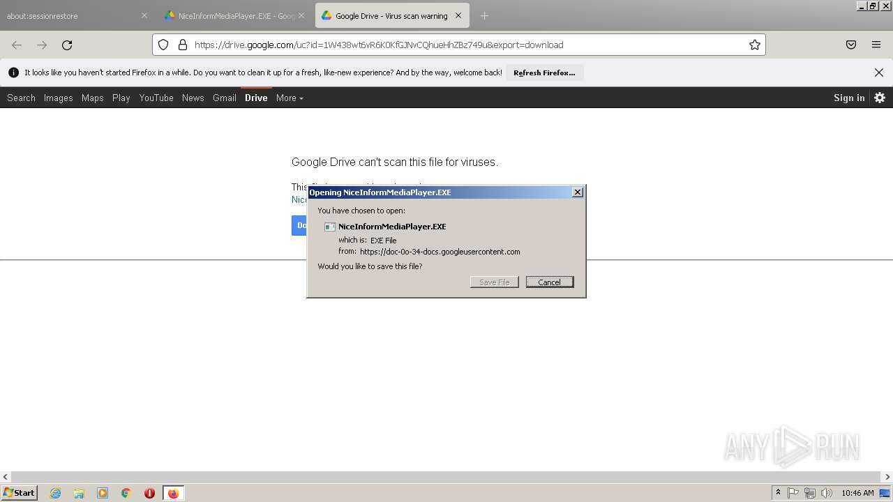Image resolution: width=893 pixels, height=502 pixels.
Task: Open News in Google bar
Action: point(193,98)
